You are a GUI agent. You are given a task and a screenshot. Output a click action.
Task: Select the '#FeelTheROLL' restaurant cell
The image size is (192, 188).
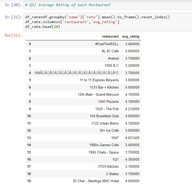tap(107, 44)
